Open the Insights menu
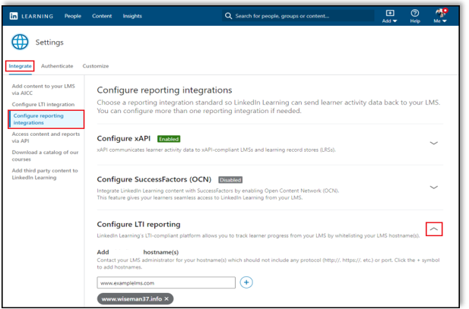This screenshot has width=469, height=309. (x=132, y=16)
